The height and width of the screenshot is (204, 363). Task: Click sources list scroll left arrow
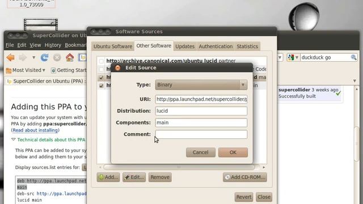pos(100,167)
